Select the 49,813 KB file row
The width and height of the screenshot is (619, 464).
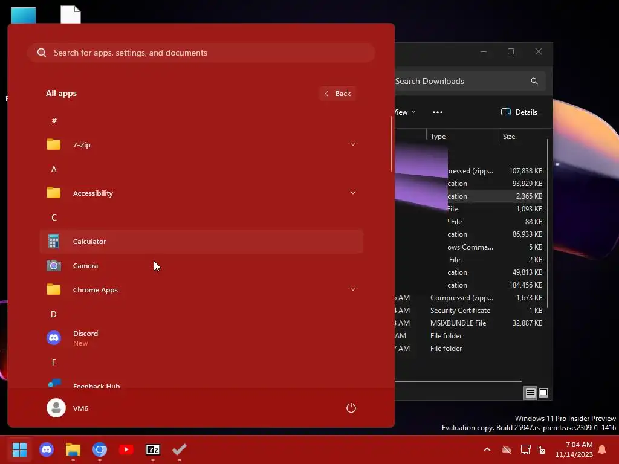(x=495, y=272)
